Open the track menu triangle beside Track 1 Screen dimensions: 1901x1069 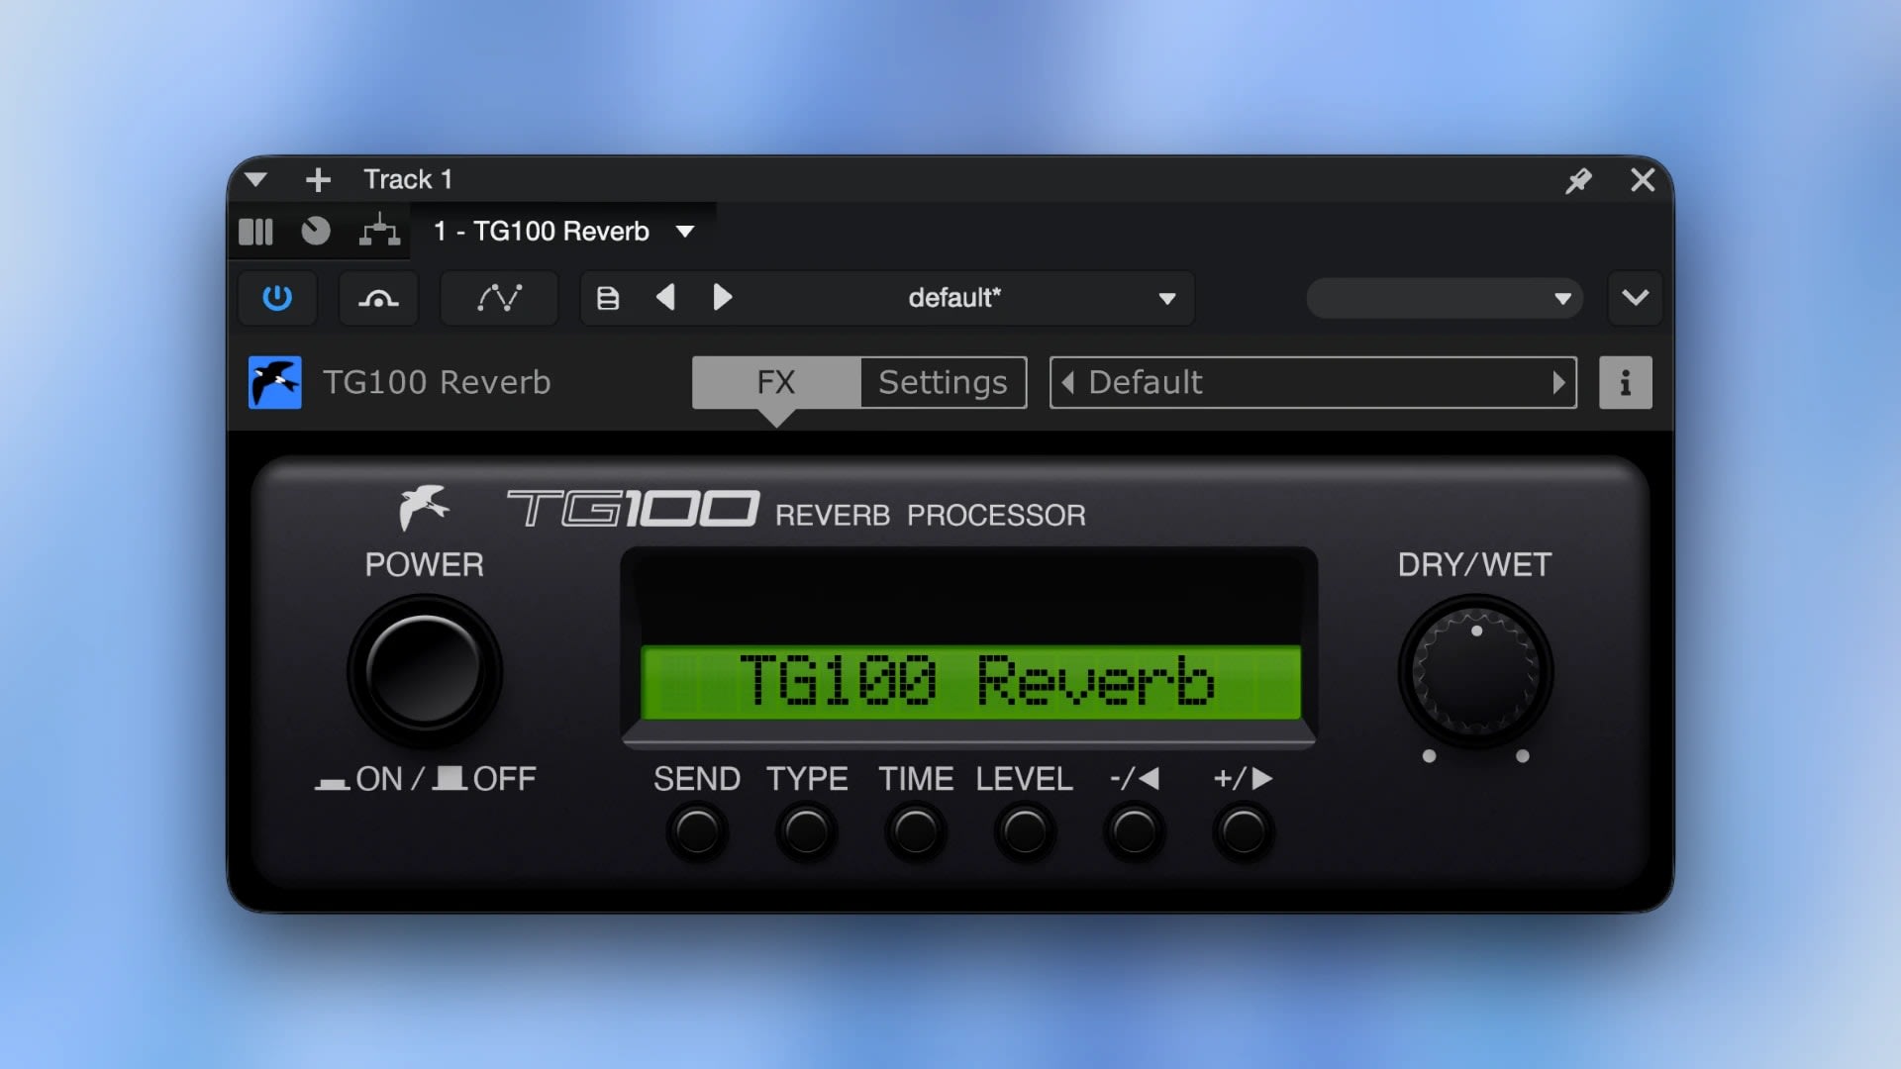[x=255, y=179]
